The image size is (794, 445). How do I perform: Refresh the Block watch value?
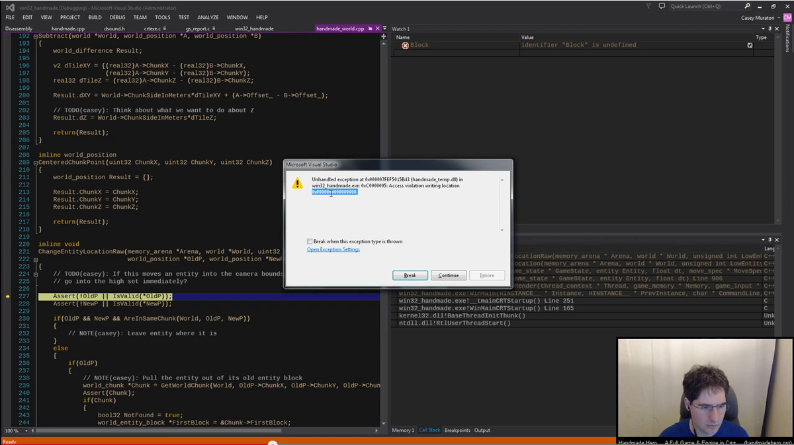click(x=750, y=45)
